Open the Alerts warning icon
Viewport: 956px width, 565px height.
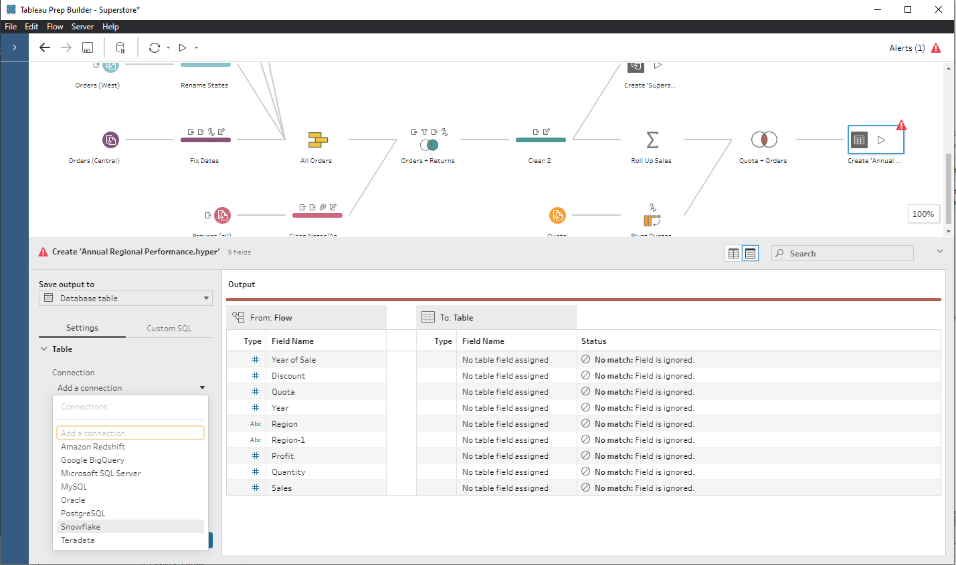[x=936, y=48]
